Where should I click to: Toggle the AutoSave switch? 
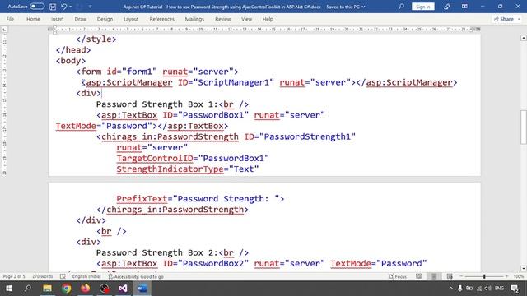[x=37, y=7]
